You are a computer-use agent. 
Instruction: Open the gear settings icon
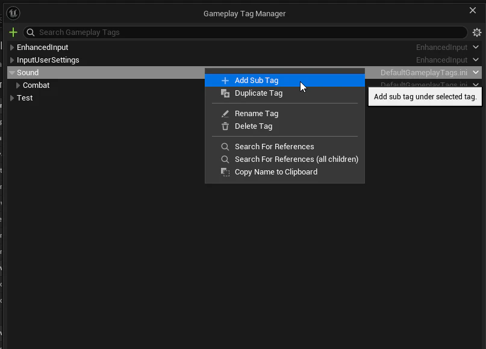tap(477, 32)
